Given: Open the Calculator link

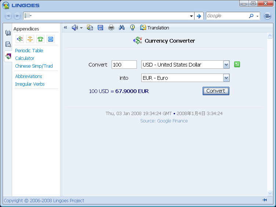Looking at the screenshot, I should [x=25, y=58].
